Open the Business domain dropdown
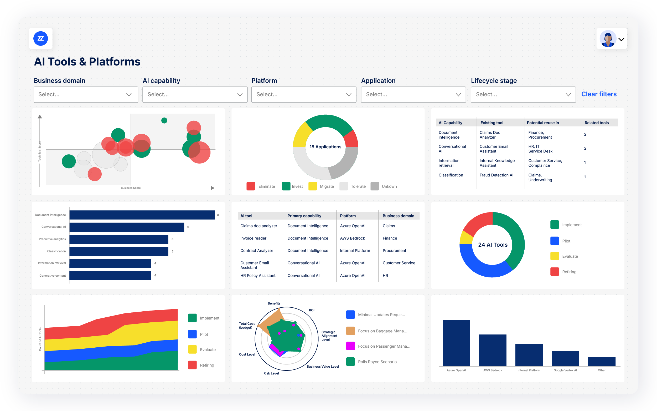Viewport: 657px width, 411px height. [86, 95]
